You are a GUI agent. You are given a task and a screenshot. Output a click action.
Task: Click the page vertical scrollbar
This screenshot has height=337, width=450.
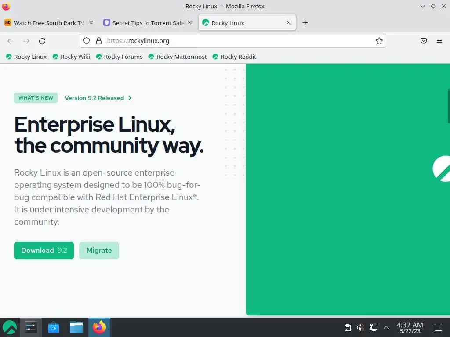[449, 106]
